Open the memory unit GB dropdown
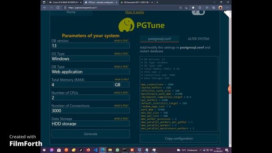The height and width of the screenshot is (153, 272). tap(122, 85)
